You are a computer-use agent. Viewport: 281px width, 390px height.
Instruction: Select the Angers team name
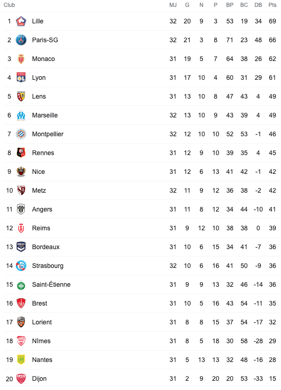(42, 209)
